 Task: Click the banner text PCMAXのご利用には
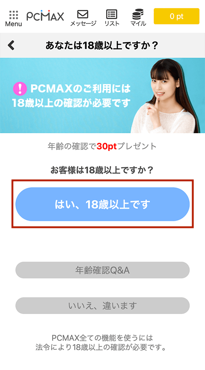pos(80,89)
